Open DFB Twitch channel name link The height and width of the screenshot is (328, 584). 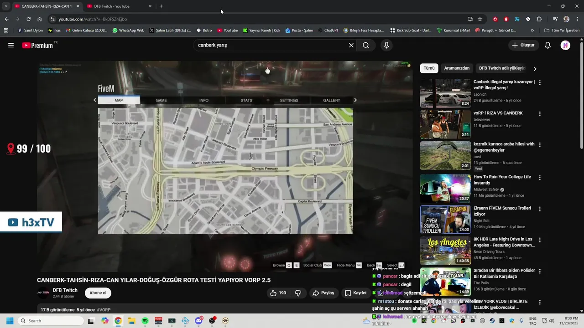tap(65, 290)
